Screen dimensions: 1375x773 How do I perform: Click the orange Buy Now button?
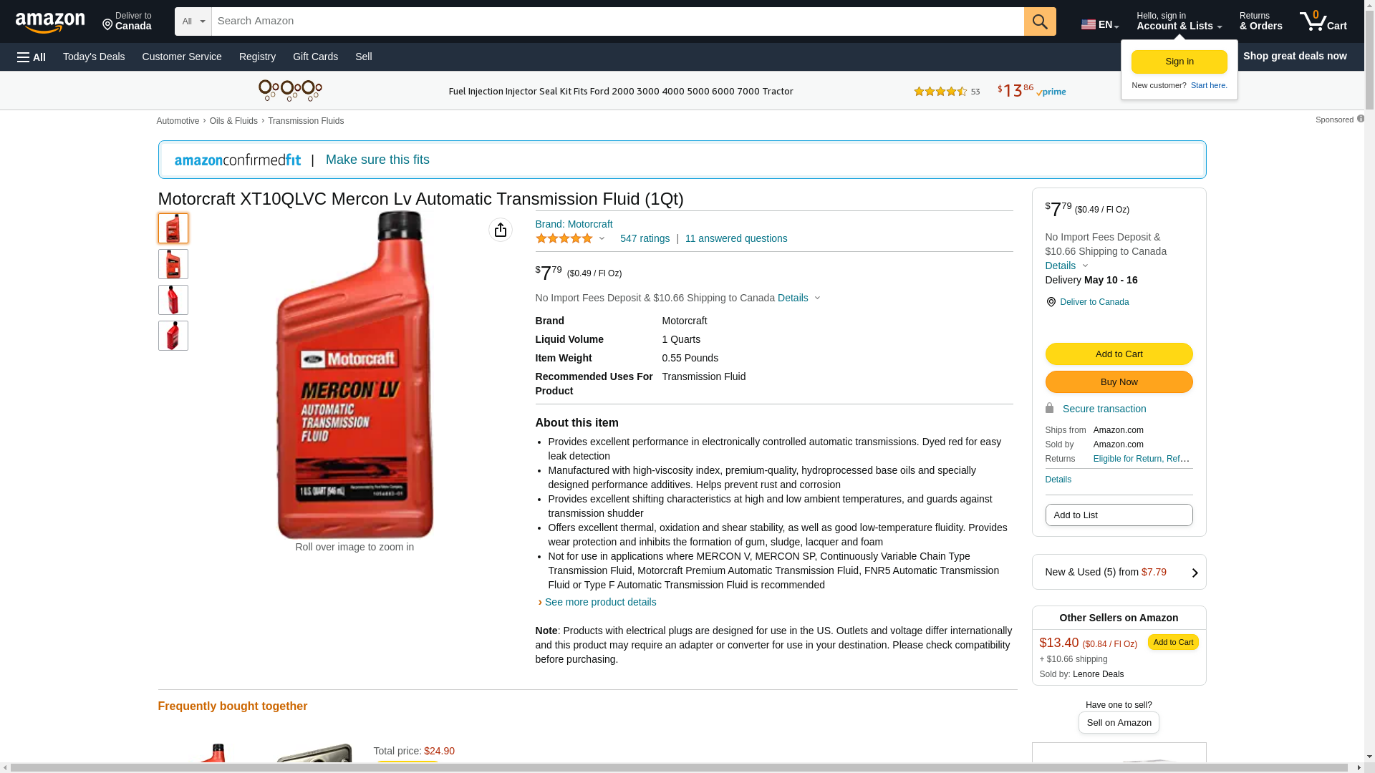[1119, 382]
